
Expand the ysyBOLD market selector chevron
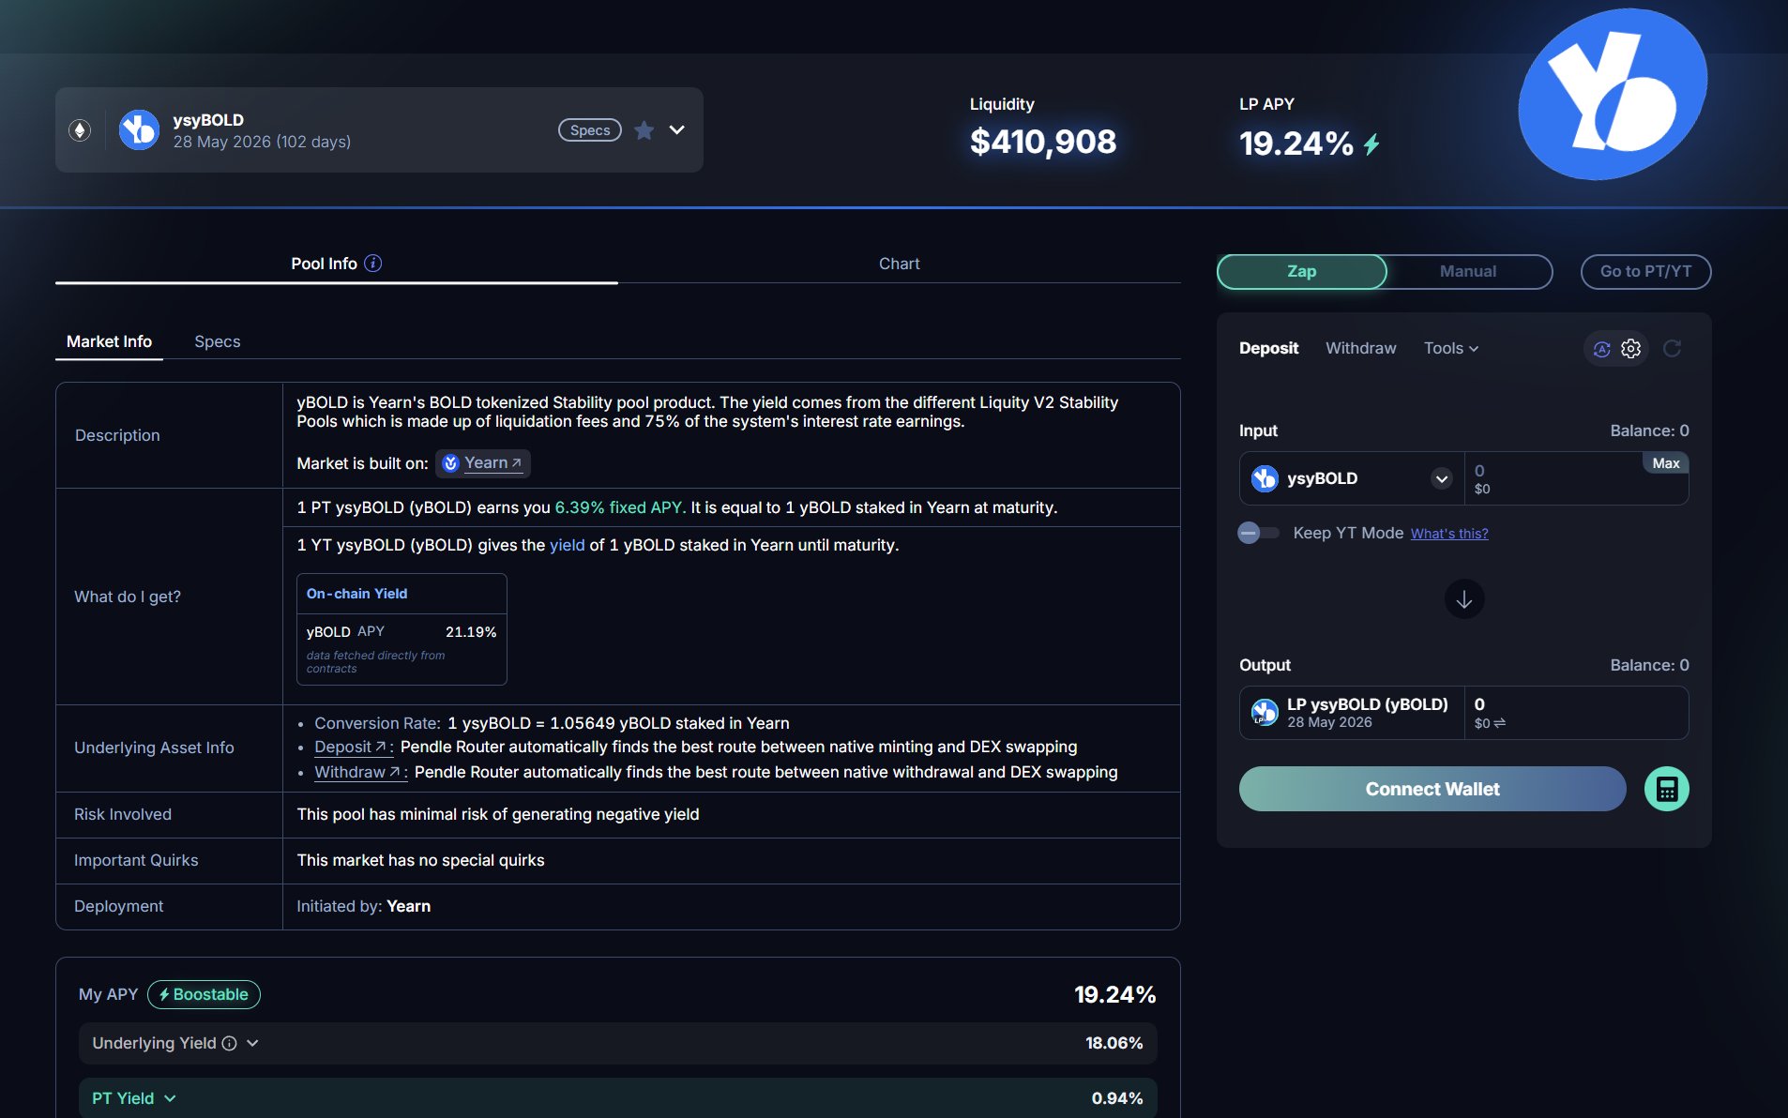tap(677, 130)
